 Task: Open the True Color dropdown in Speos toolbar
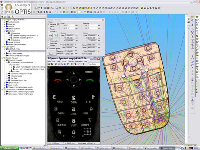point(94,64)
